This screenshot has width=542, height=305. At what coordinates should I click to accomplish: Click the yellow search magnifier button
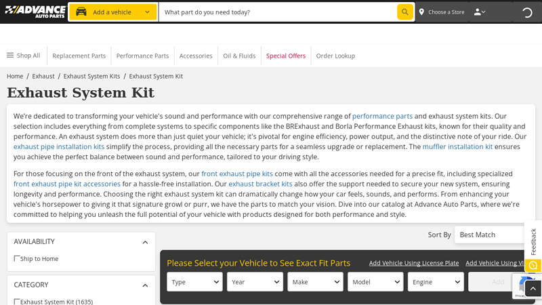point(404,12)
